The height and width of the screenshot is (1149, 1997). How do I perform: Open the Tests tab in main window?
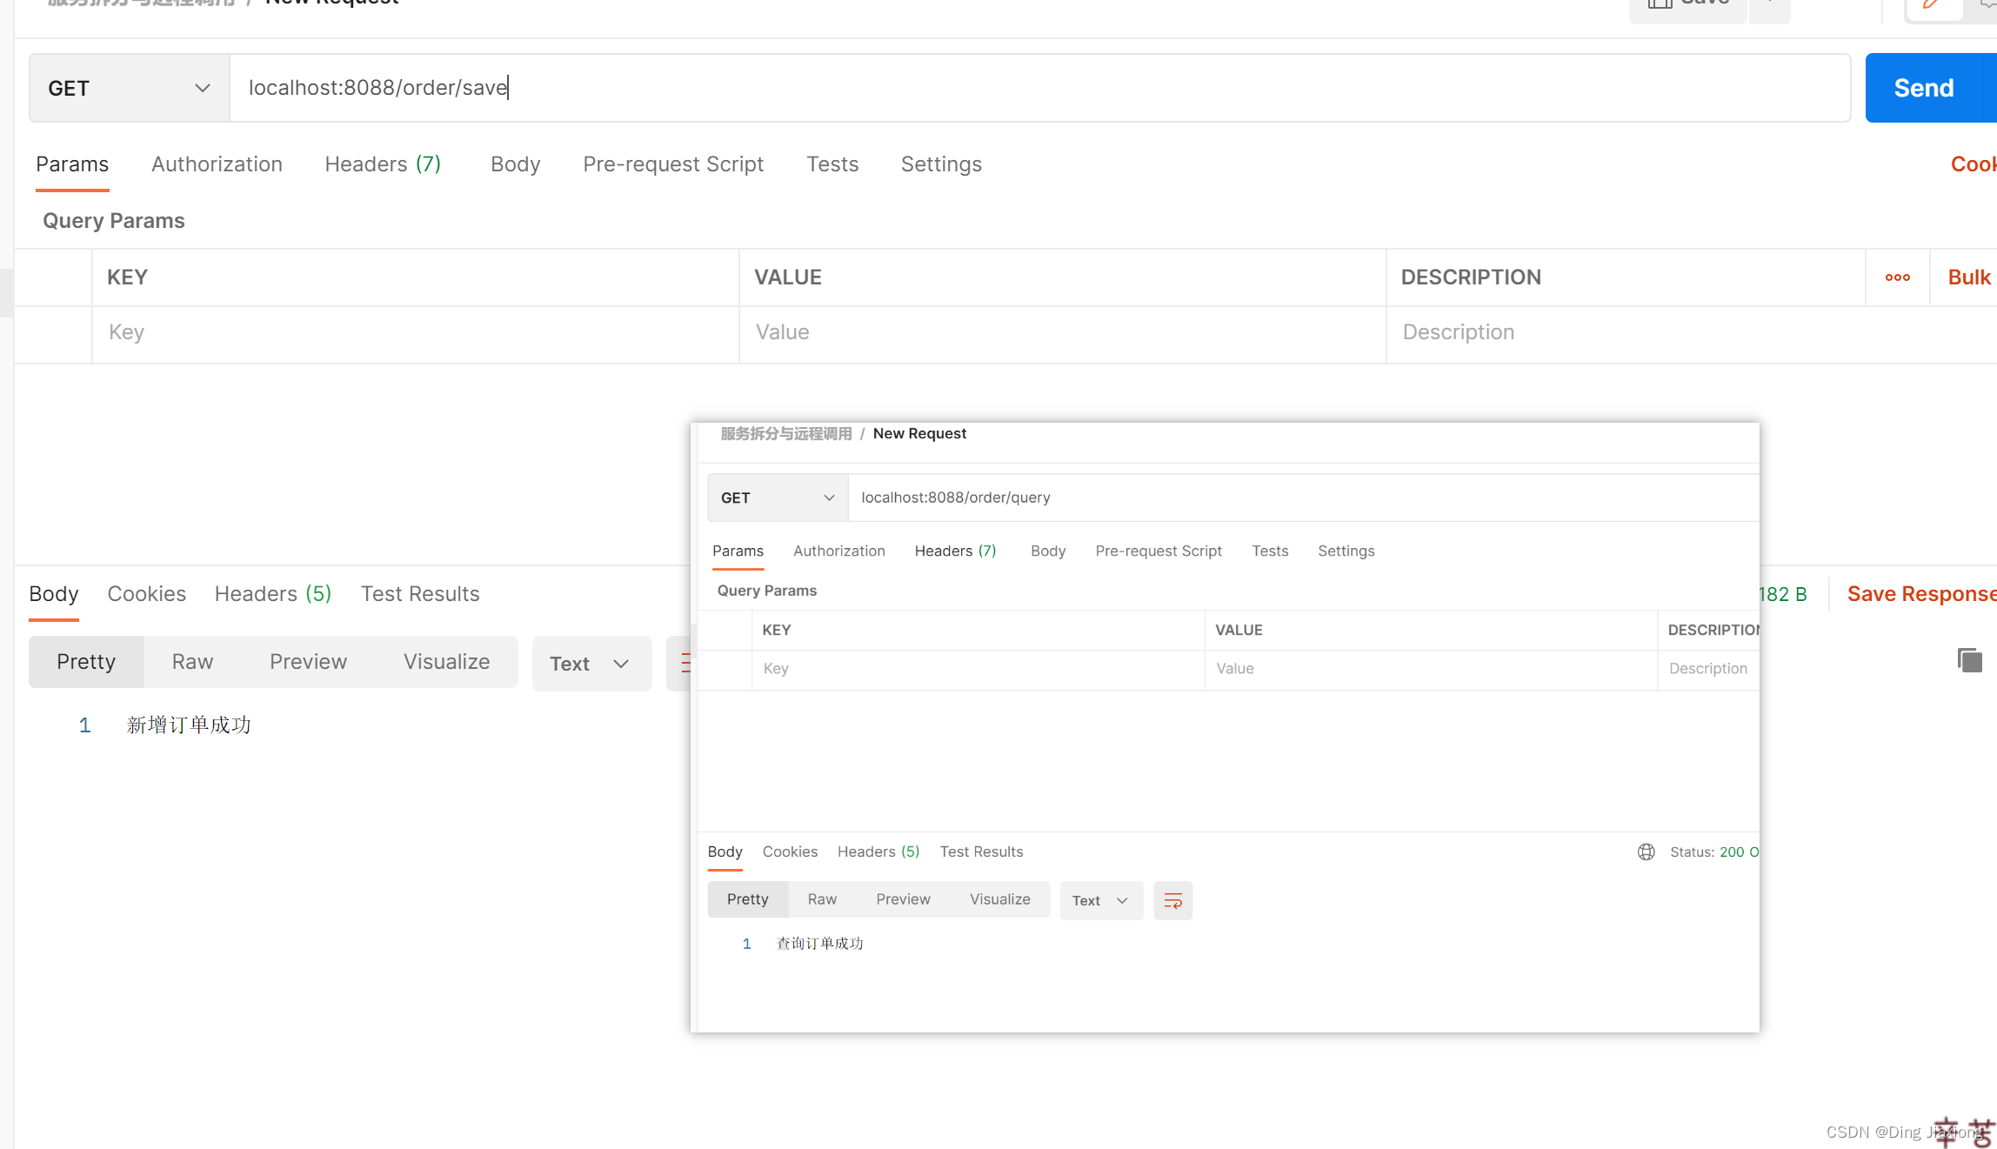[x=832, y=164]
